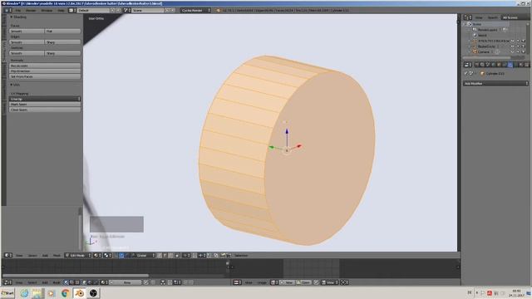Open the Help menu
Viewport: 532px width, 299px height.
click(61, 11)
